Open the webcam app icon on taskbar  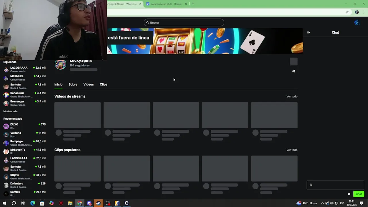click(126, 203)
